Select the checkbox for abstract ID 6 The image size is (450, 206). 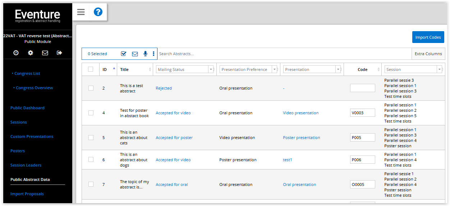pyautogui.click(x=91, y=160)
